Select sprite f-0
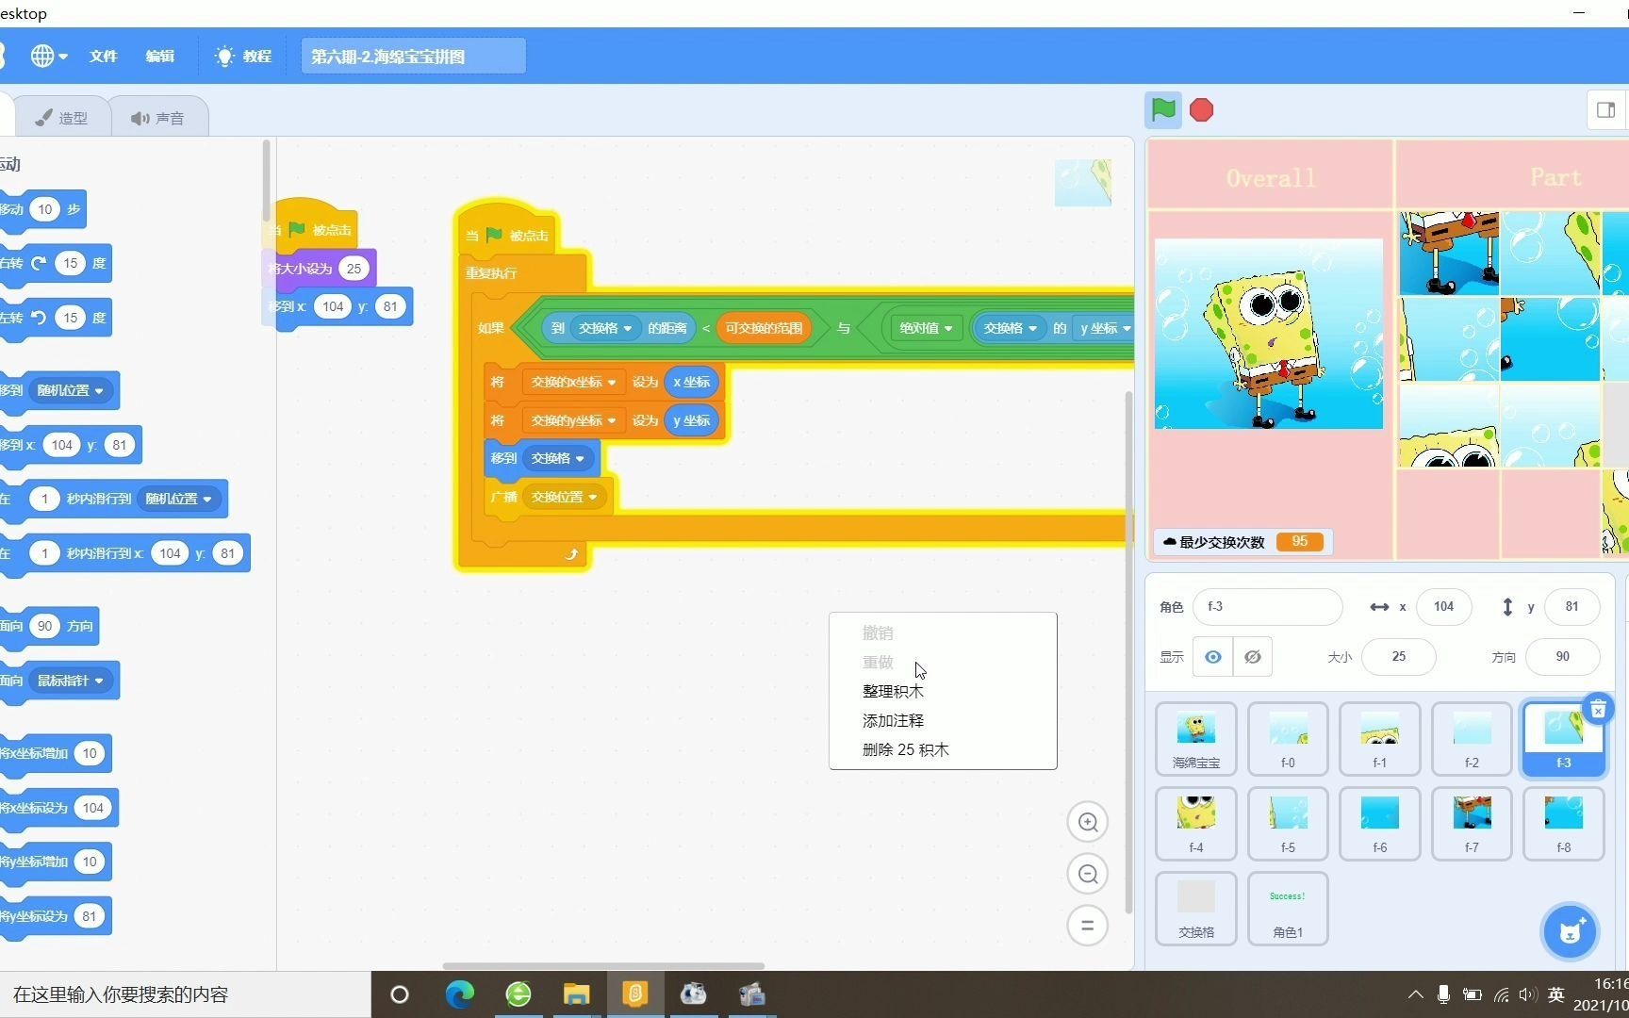 1288,739
